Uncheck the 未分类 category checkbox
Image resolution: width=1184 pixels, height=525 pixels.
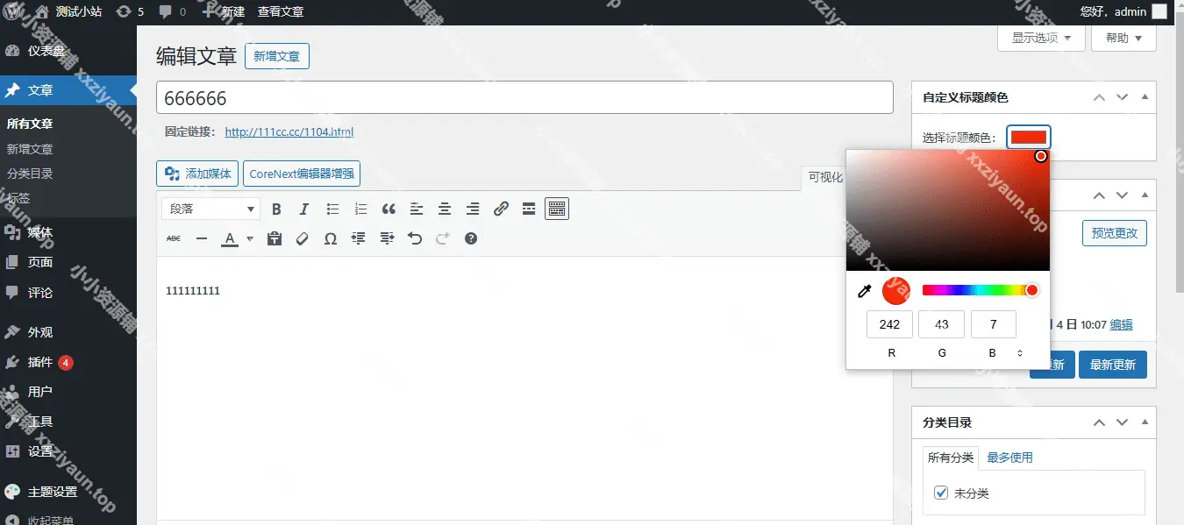[x=941, y=493]
